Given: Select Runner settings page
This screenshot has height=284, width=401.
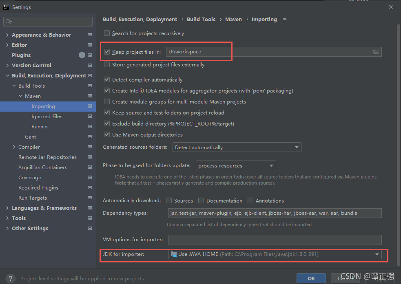Looking at the screenshot, I should (40, 127).
